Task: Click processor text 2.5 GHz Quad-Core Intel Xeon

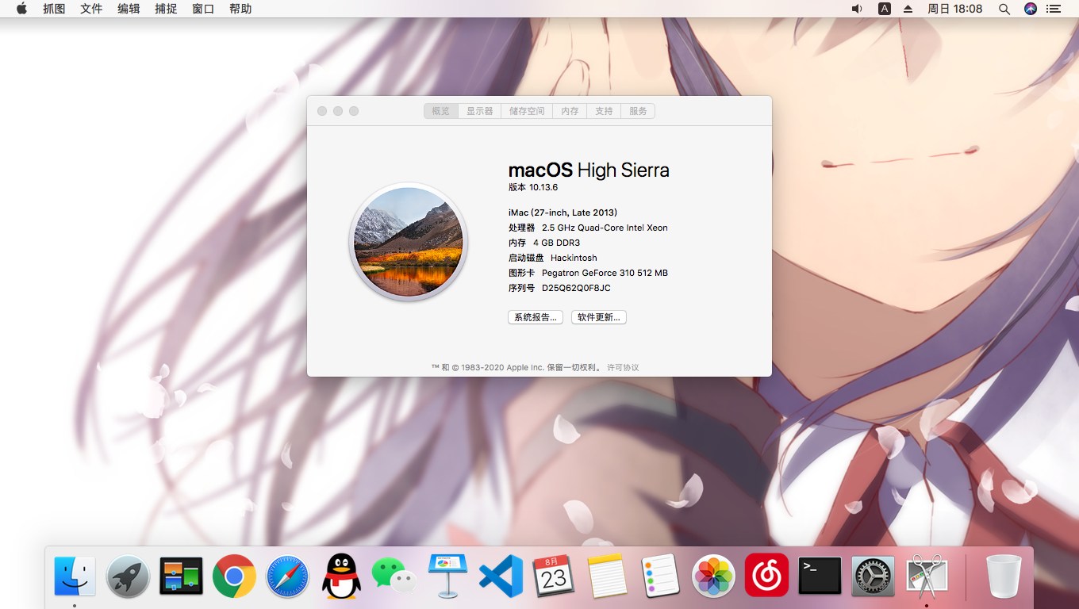Action: coord(605,228)
